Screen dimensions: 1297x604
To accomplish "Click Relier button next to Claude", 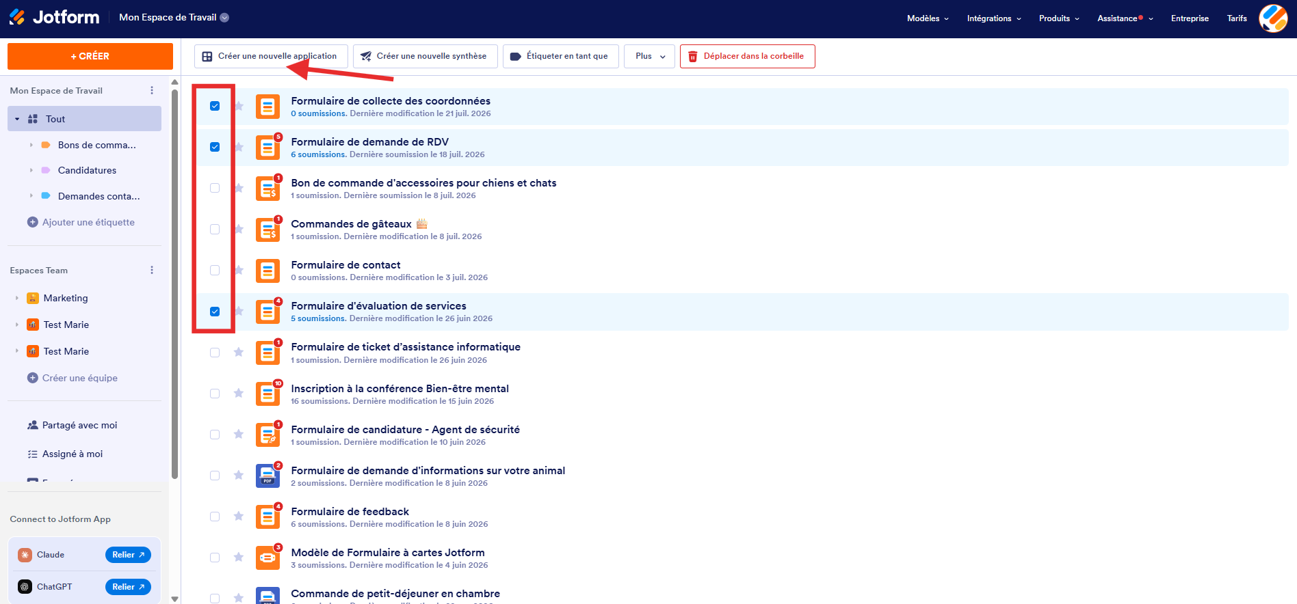I will coord(128,555).
